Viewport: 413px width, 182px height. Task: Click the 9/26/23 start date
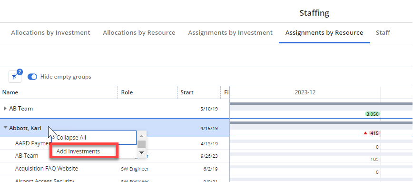point(209,156)
